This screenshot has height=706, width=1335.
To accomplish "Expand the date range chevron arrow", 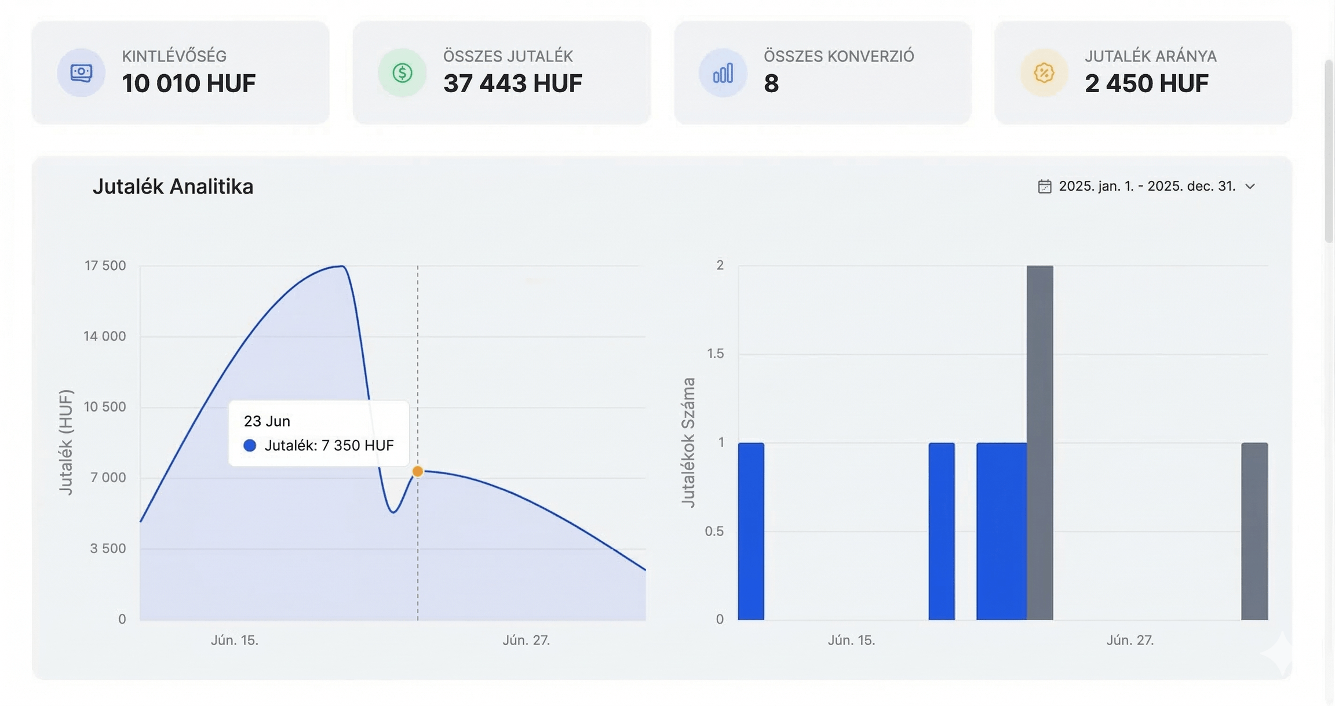I will pyautogui.click(x=1250, y=187).
